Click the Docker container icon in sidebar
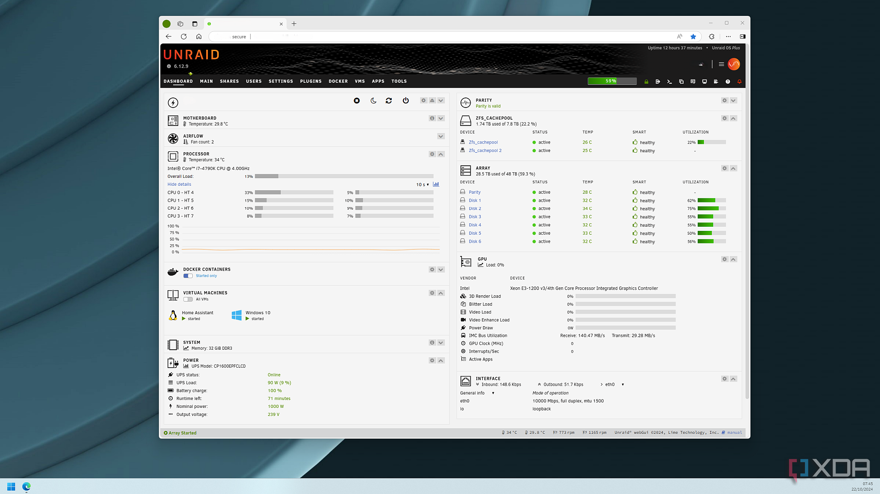Image resolution: width=880 pixels, height=494 pixels. [173, 271]
